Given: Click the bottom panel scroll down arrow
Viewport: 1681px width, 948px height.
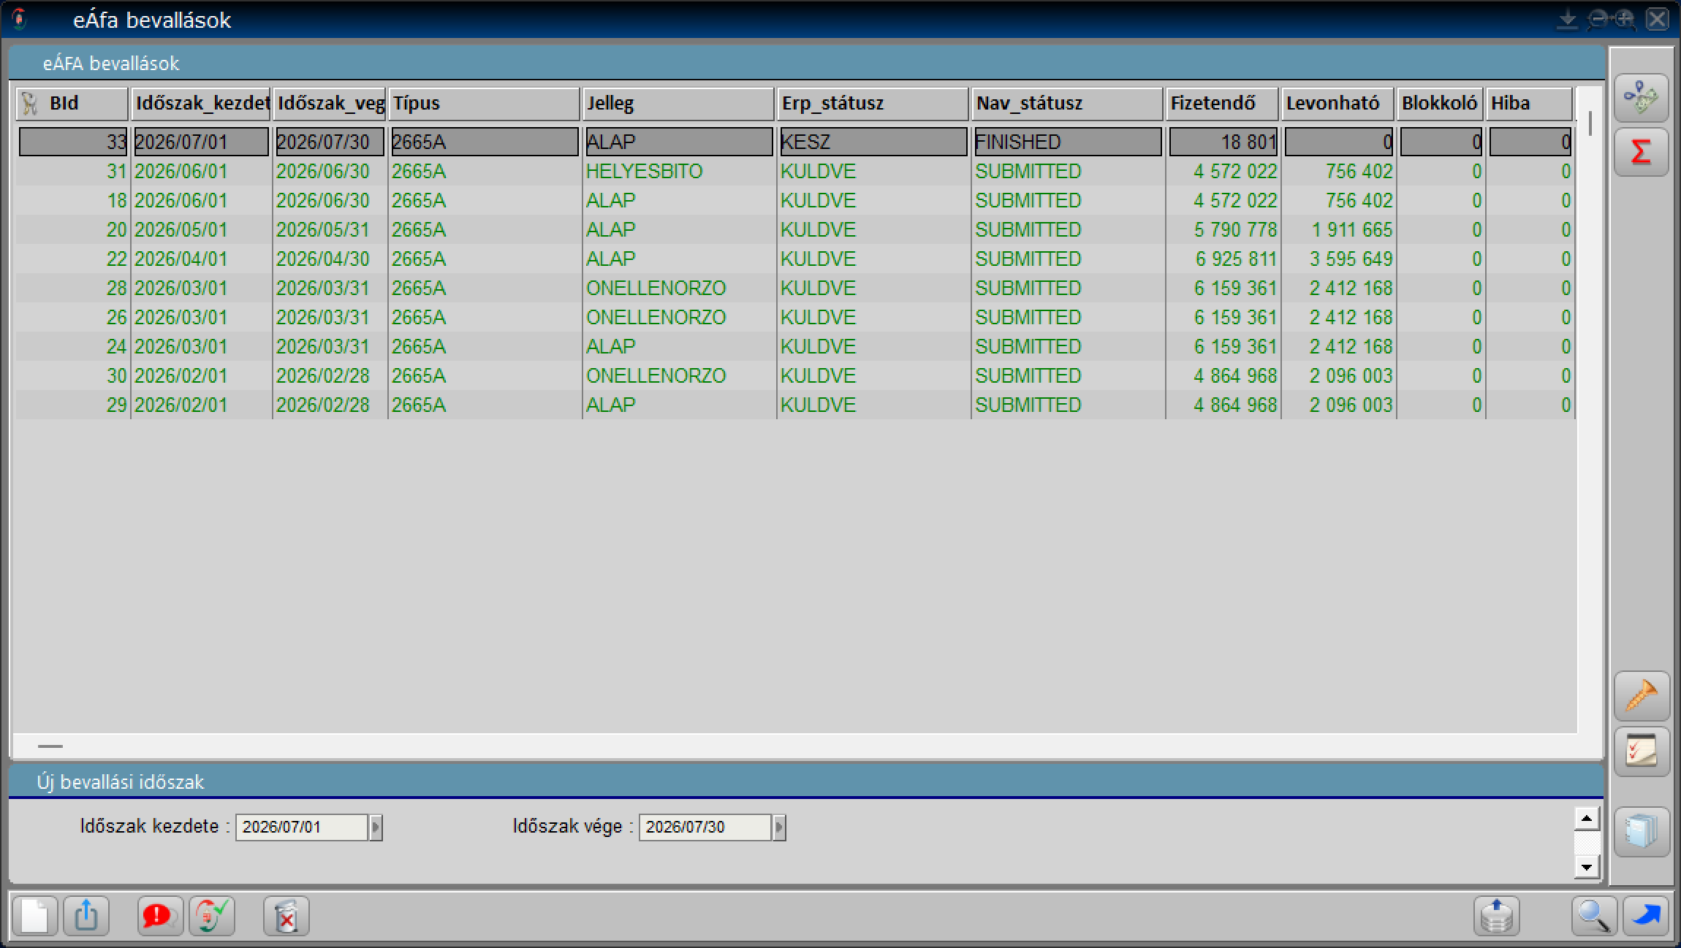Looking at the screenshot, I should tap(1587, 867).
